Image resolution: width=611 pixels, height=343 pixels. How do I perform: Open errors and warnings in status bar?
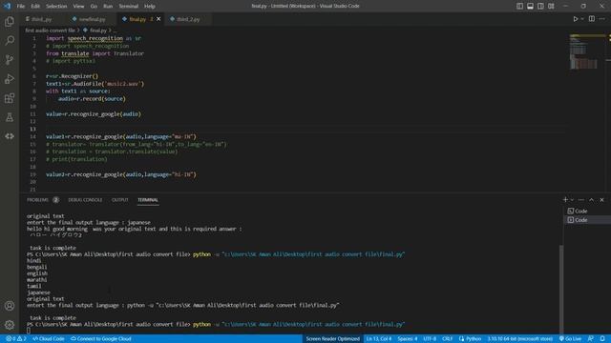point(16,339)
